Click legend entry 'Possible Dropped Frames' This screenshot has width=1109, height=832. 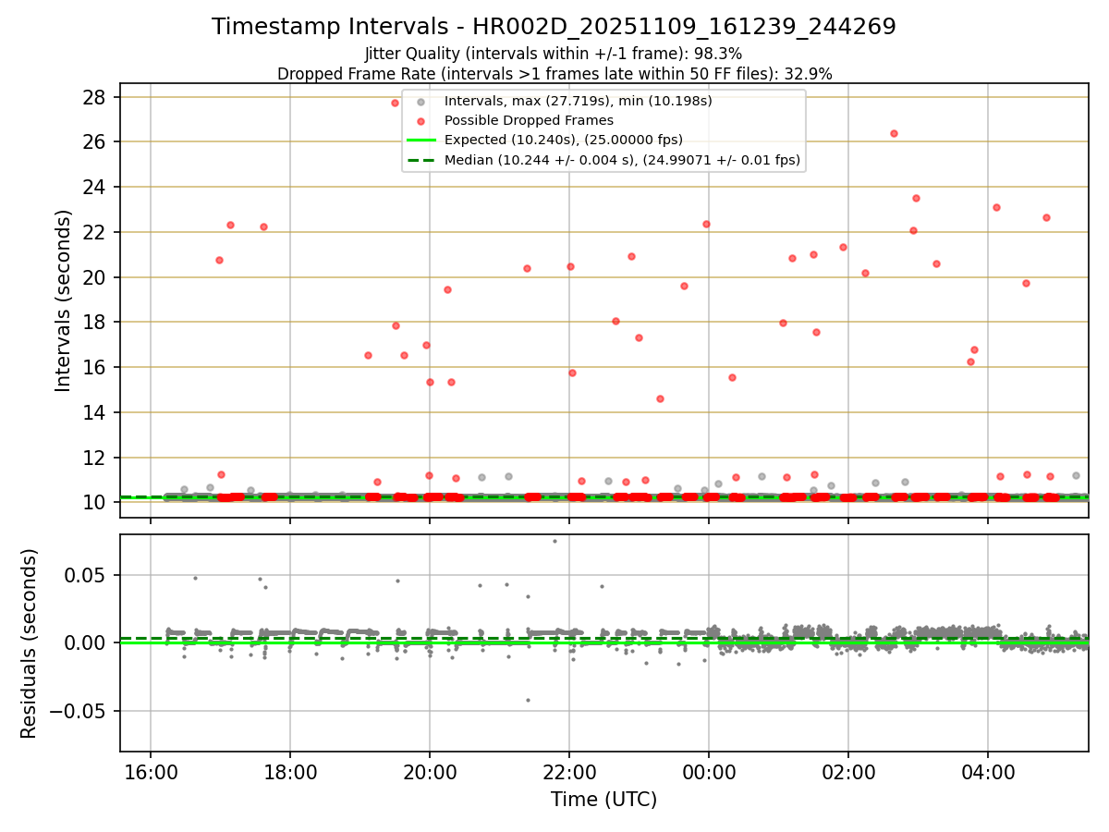[x=529, y=120]
